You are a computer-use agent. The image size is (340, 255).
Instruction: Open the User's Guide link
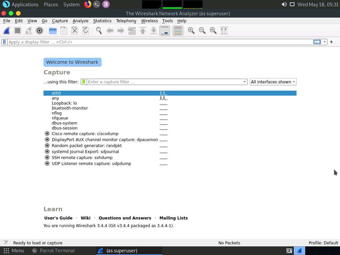tap(58, 218)
